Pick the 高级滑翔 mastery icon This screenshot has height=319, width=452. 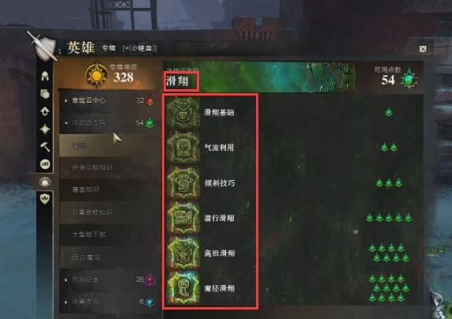(183, 253)
